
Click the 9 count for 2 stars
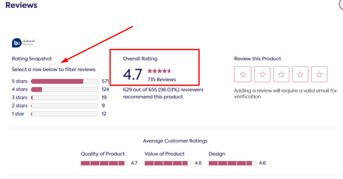[x=103, y=106]
